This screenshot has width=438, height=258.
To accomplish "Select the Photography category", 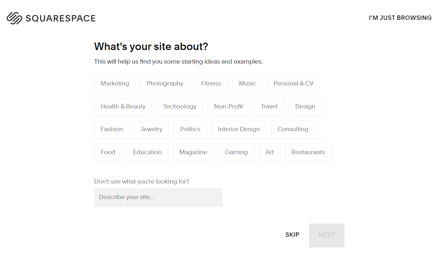I will click(x=165, y=84).
